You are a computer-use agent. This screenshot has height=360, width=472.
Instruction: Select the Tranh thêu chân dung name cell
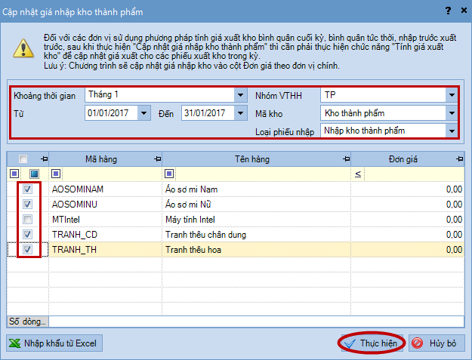click(256, 234)
